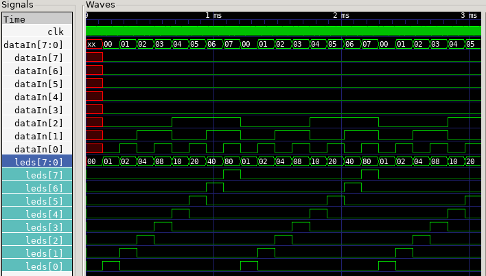Image resolution: width=486 pixels, height=276 pixels.
Task: Select the leds[2] signal name
Action: click(45, 240)
